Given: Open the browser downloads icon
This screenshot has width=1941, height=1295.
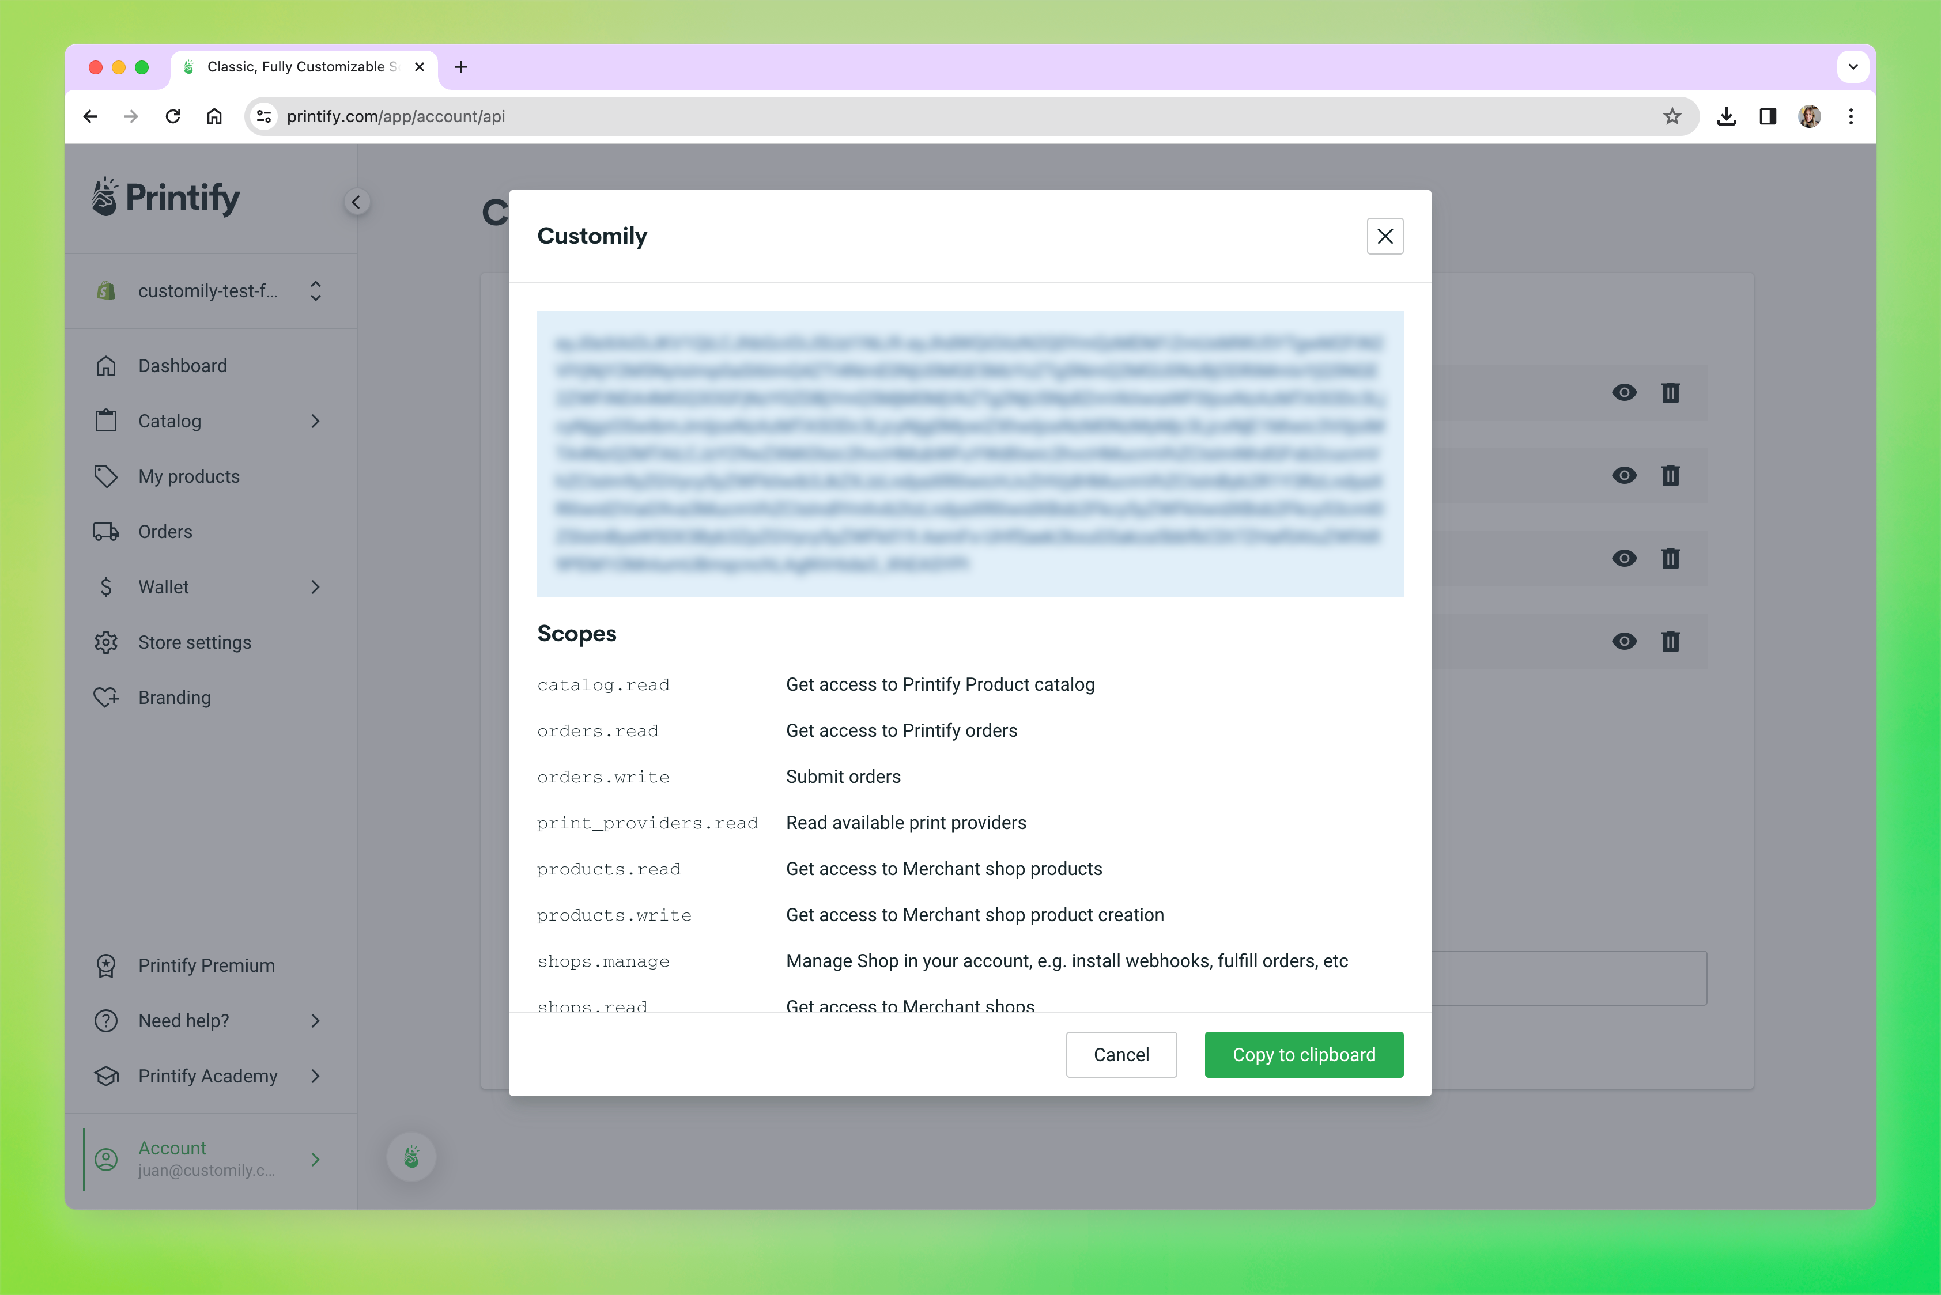Looking at the screenshot, I should click(1726, 116).
